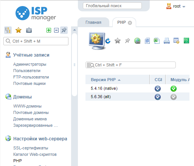Toggle CGI status for 5.4.16 (native)

[x=158, y=89]
